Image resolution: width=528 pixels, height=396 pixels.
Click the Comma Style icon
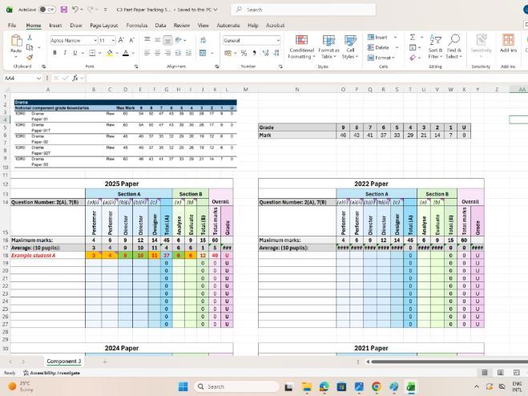(x=254, y=53)
